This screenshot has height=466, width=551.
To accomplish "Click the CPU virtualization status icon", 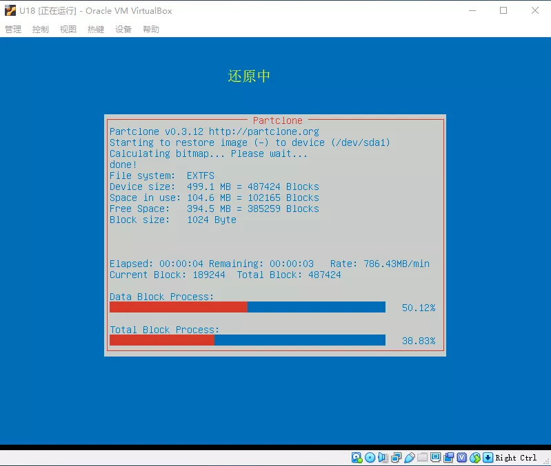I will click(x=462, y=458).
